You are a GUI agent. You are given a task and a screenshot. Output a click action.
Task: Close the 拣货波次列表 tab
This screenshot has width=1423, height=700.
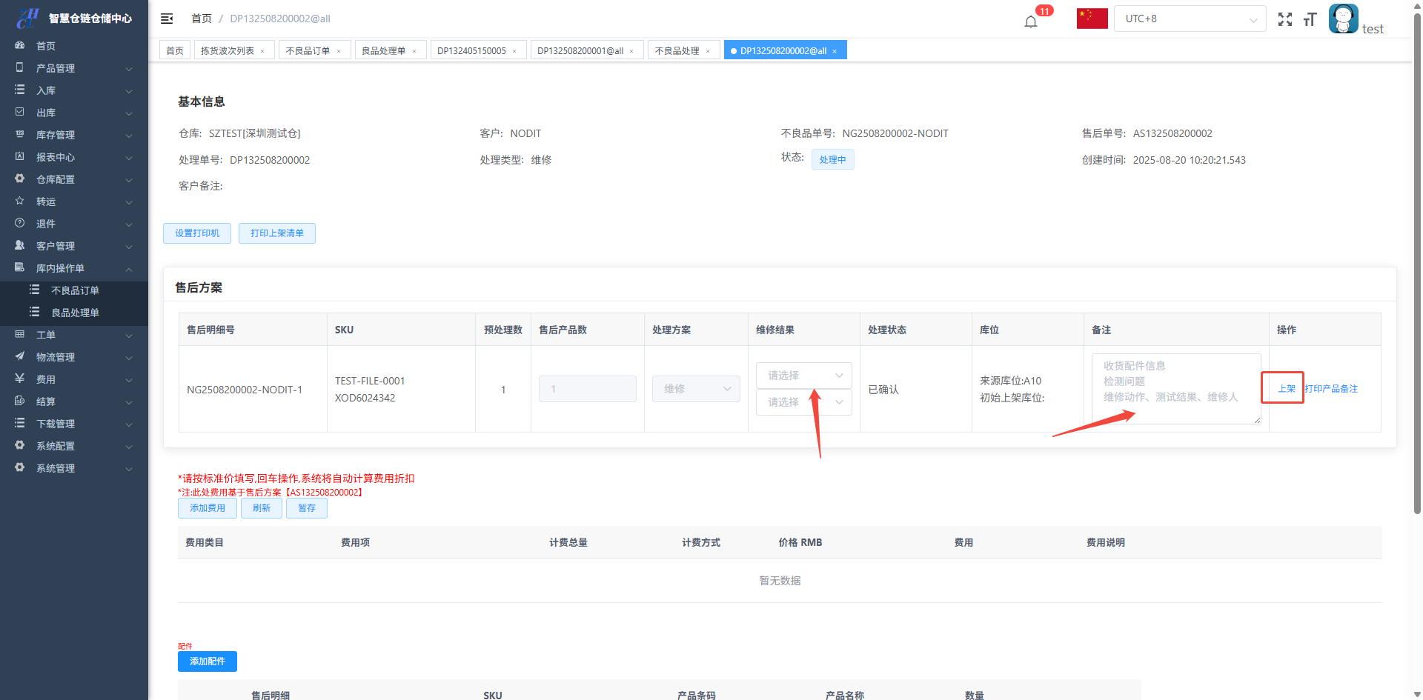[x=262, y=51]
